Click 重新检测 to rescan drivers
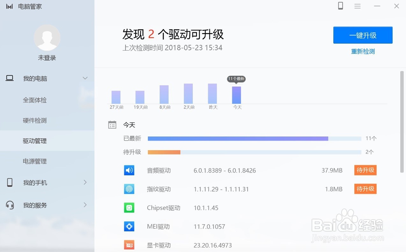The width and height of the screenshot is (406, 252). (363, 52)
